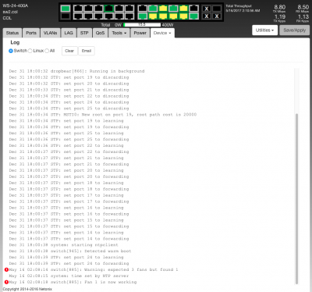
Task: Click the Email log button
Action: pos(87,51)
